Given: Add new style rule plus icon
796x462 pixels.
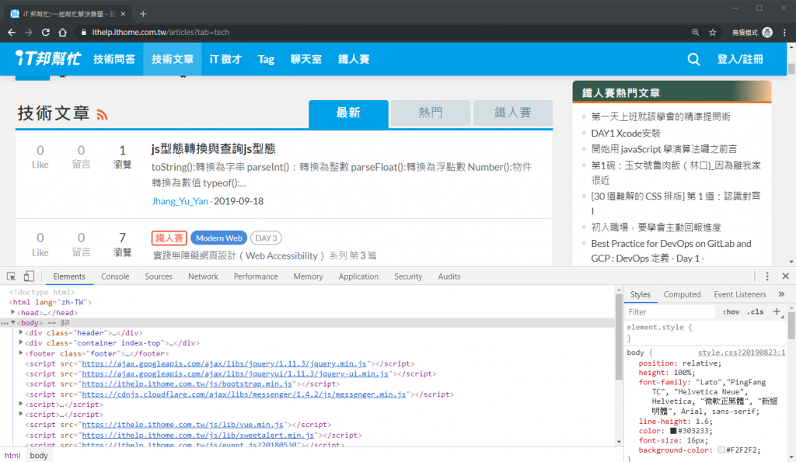Looking at the screenshot, I should (777, 312).
